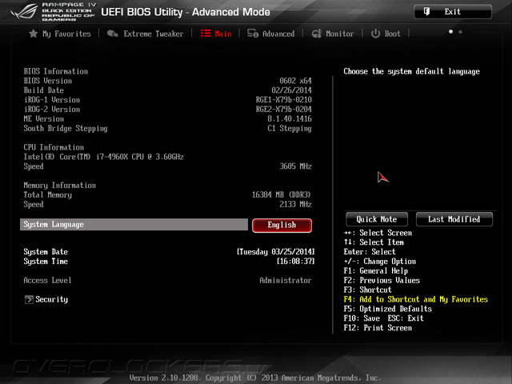Click the Monitor tab gauge icon
This screenshot has height=384, width=512.
[317, 34]
